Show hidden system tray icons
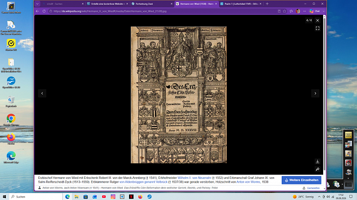 319,197
